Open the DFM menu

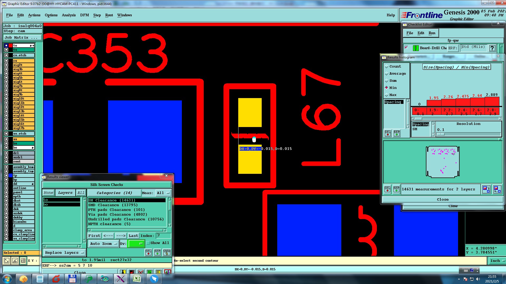[84, 15]
